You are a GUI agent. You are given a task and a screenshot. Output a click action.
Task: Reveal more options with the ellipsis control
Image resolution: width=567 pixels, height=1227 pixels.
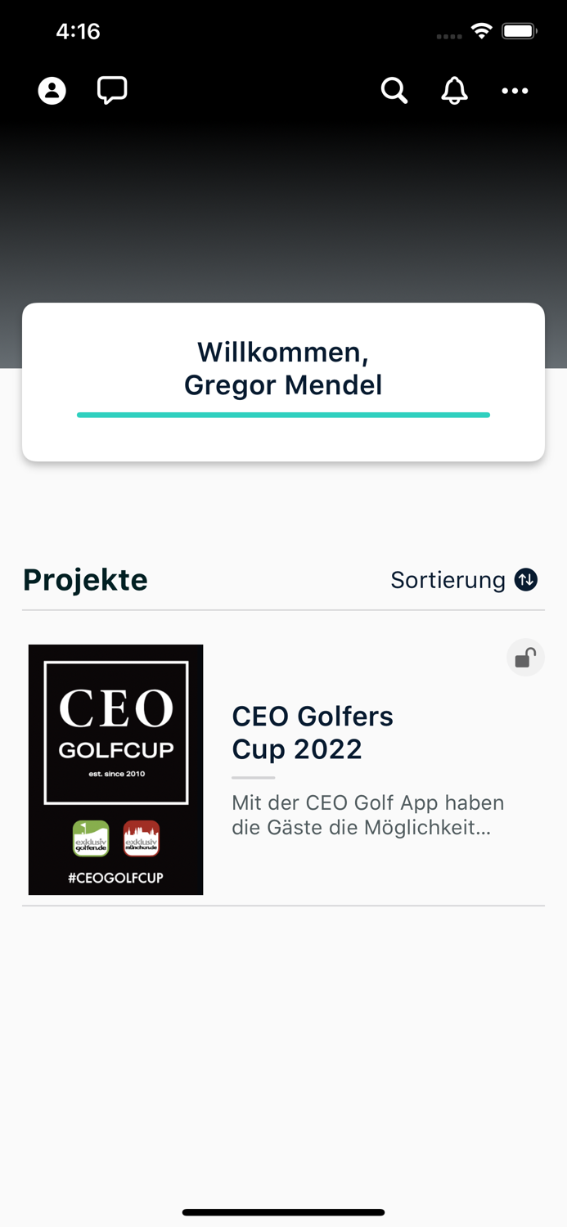tap(515, 91)
